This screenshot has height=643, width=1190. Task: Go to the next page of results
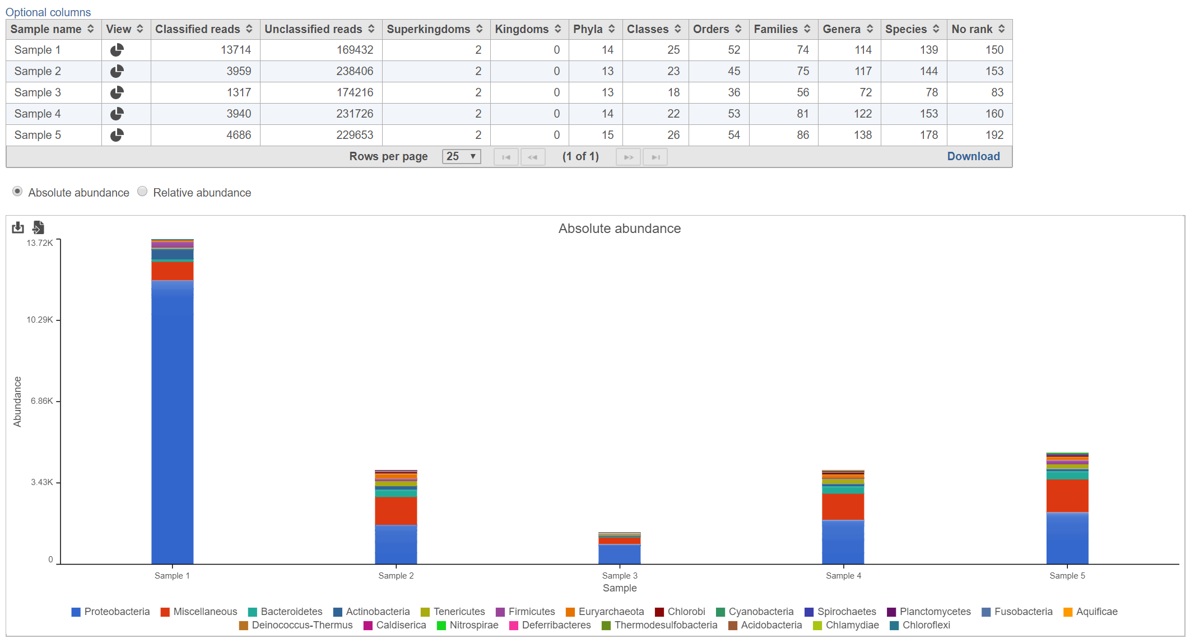coord(628,157)
